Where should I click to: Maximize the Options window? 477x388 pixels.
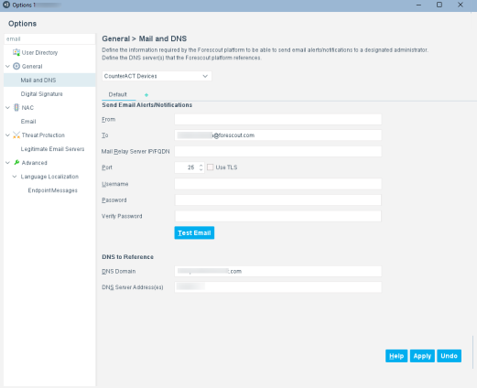click(x=439, y=5)
